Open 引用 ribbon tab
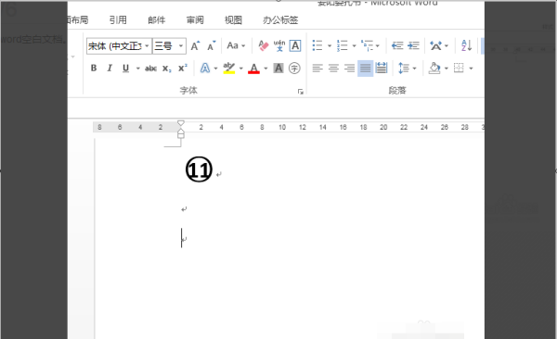 pos(118,20)
